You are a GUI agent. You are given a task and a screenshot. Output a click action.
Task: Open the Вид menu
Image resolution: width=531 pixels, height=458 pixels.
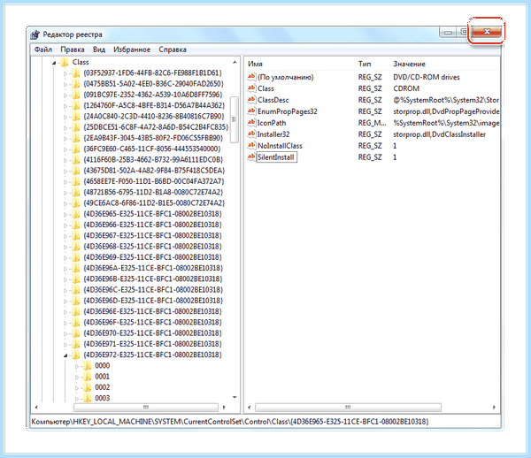coord(99,50)
